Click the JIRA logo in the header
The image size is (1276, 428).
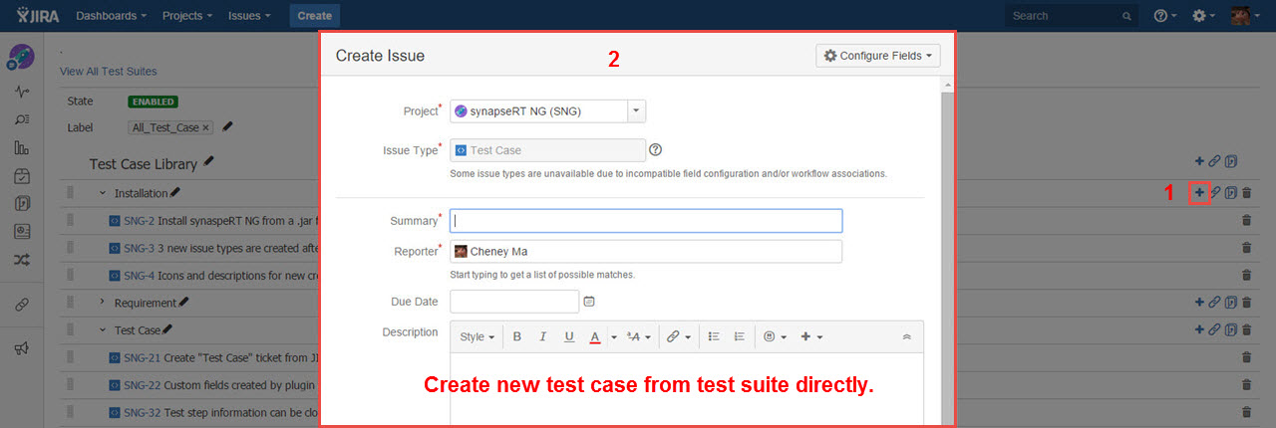tap(37, 15)
